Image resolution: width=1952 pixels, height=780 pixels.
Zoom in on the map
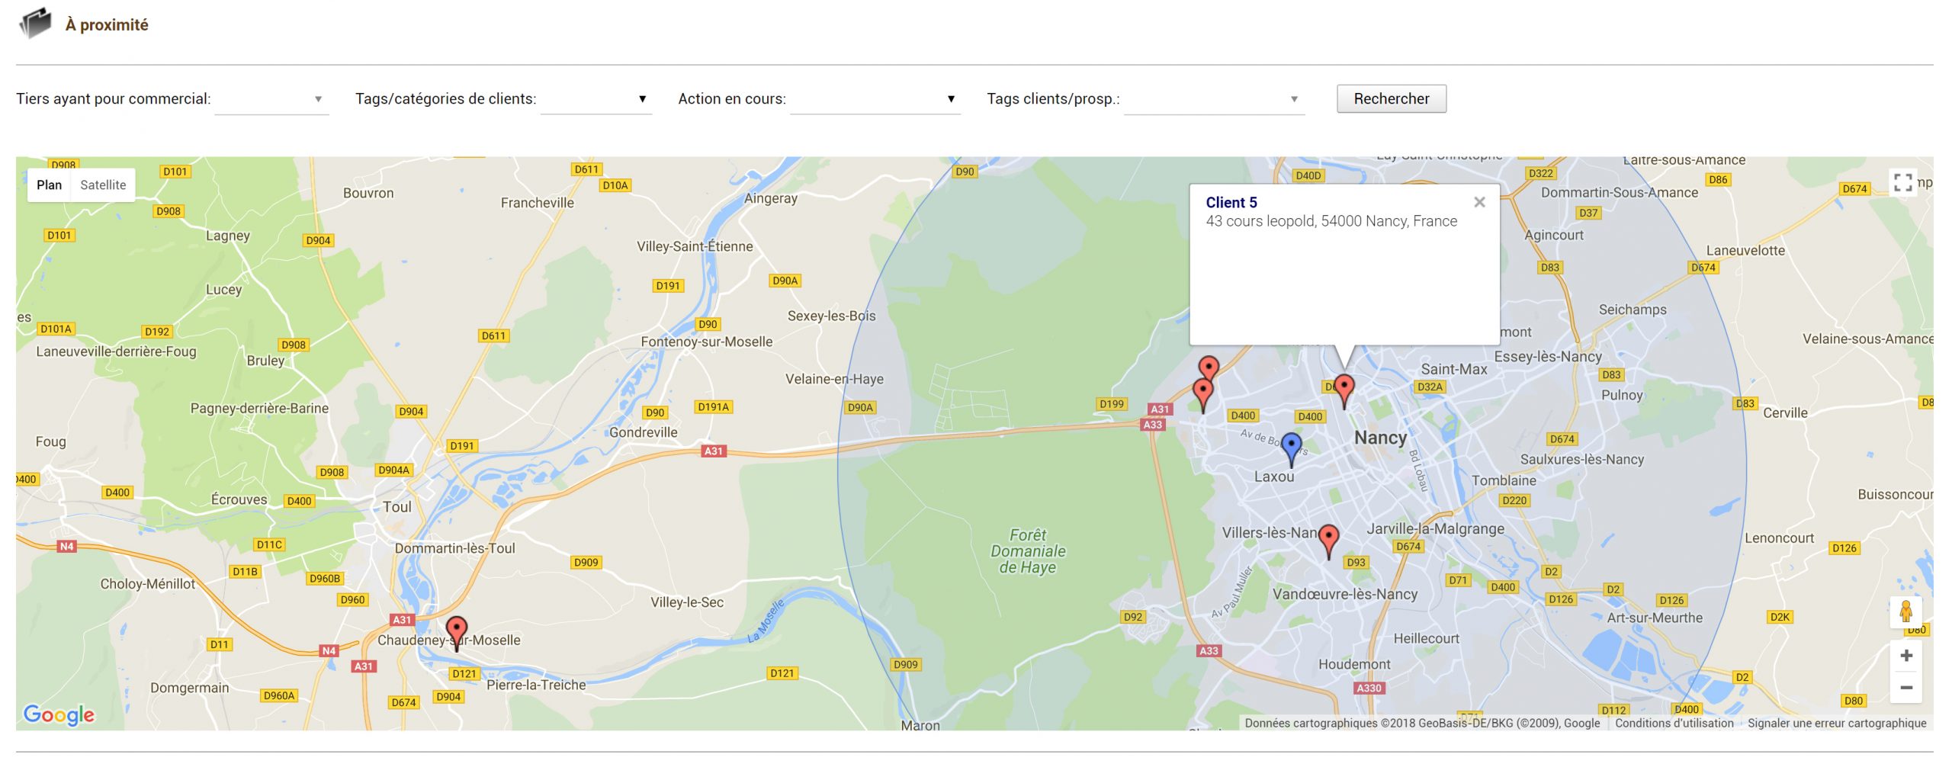click(x=1905, y=656)
